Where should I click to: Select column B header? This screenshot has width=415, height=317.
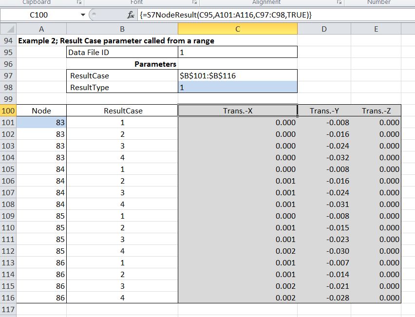click(122, 29)
